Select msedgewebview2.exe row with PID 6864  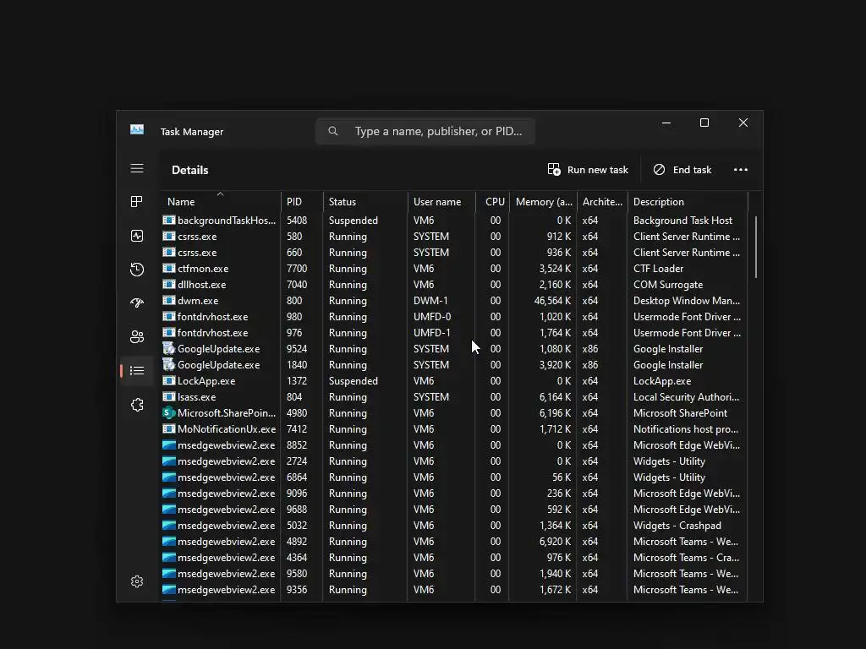[x=454, y=477]
